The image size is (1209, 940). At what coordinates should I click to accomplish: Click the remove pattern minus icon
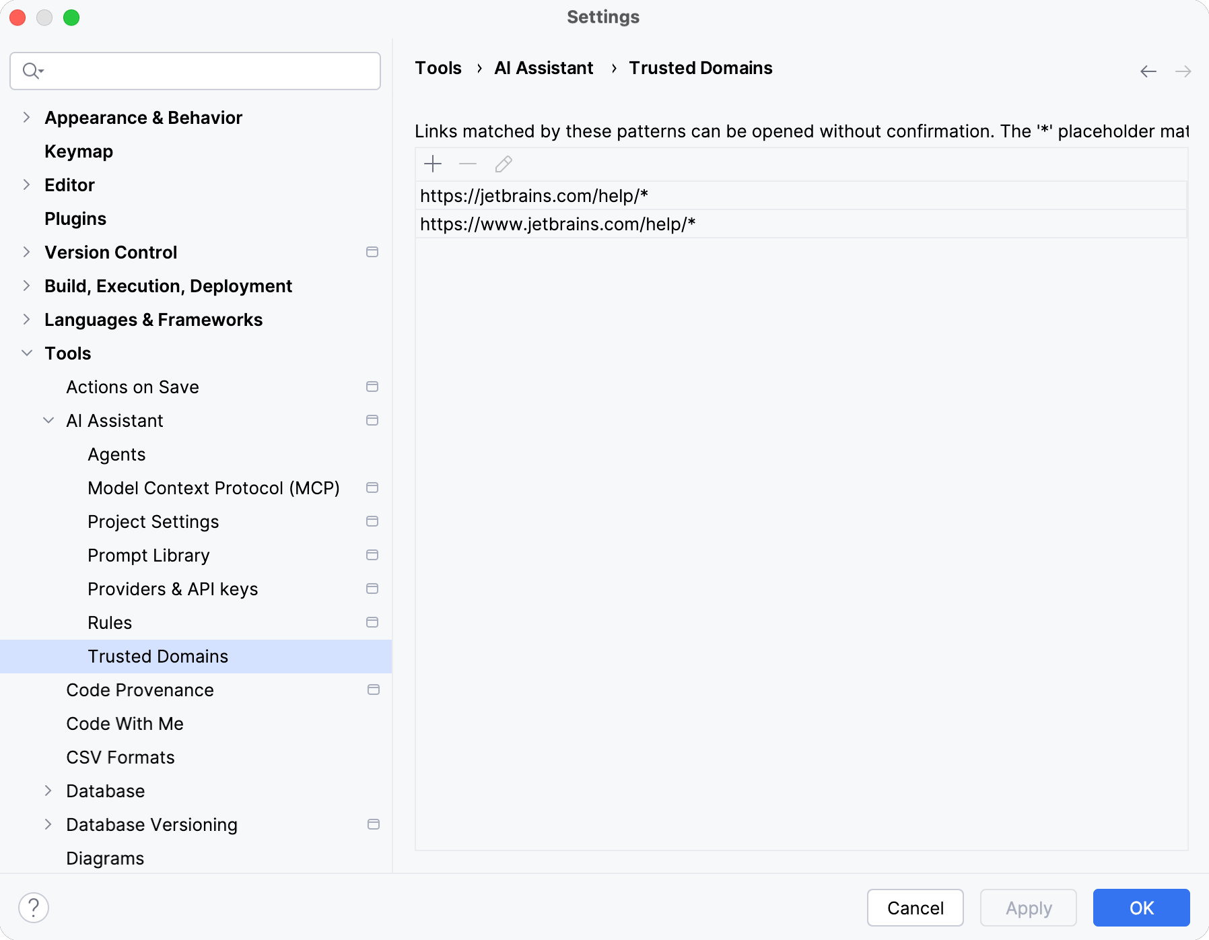pos(468,164)
